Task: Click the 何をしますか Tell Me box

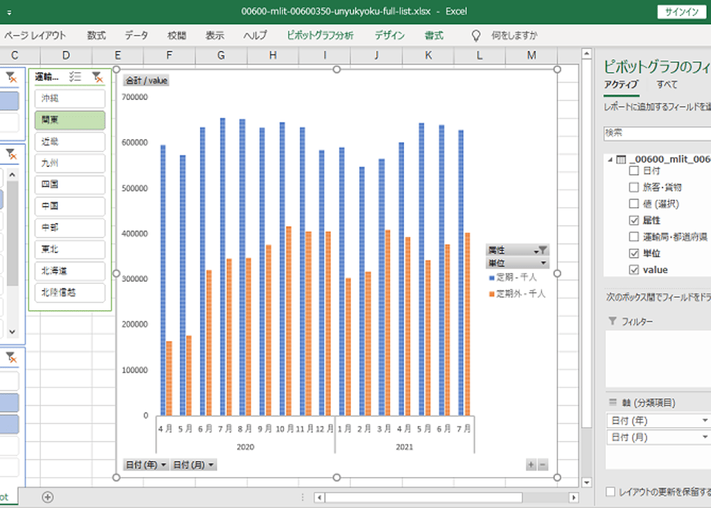Action: click(514, 35)
